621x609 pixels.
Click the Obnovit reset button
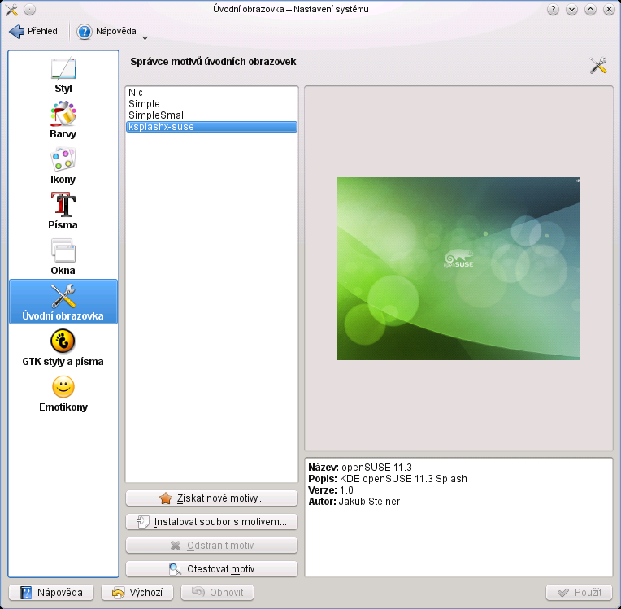[217, 593]
